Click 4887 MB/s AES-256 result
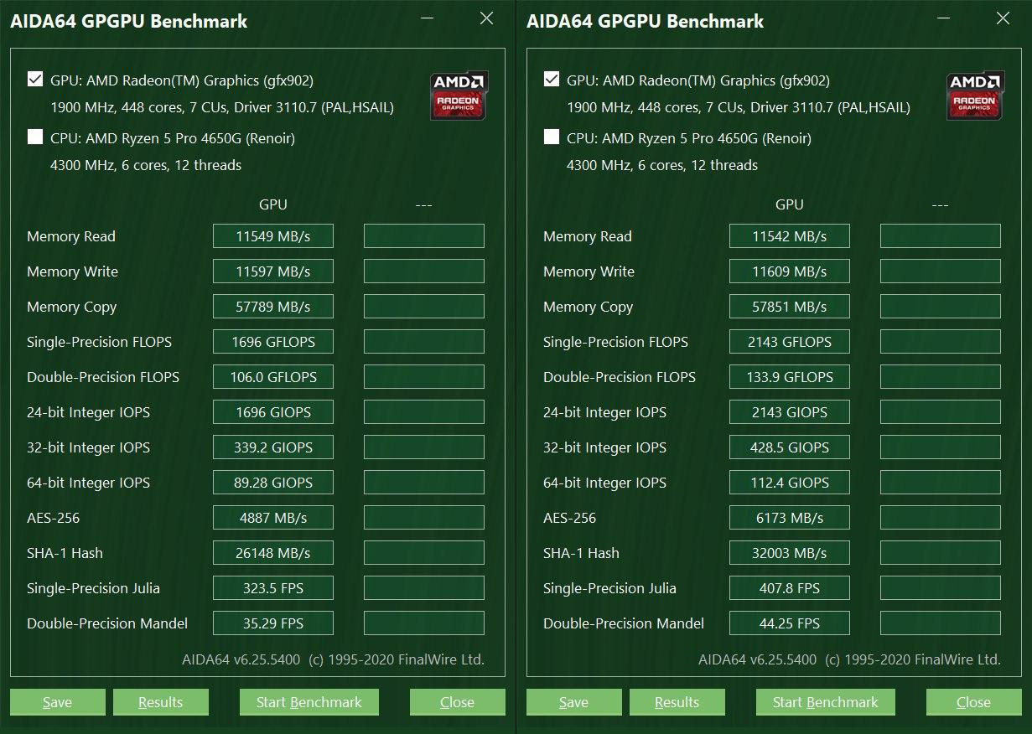 tap(273, 518)
